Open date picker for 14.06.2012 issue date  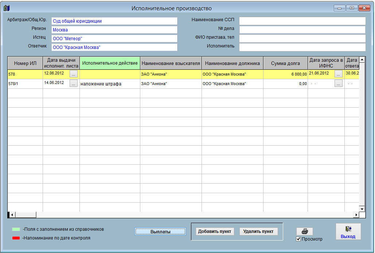[x=73, y=84]
